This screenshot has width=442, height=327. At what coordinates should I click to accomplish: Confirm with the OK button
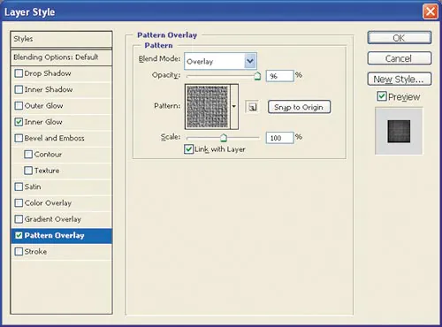(400, 38)
